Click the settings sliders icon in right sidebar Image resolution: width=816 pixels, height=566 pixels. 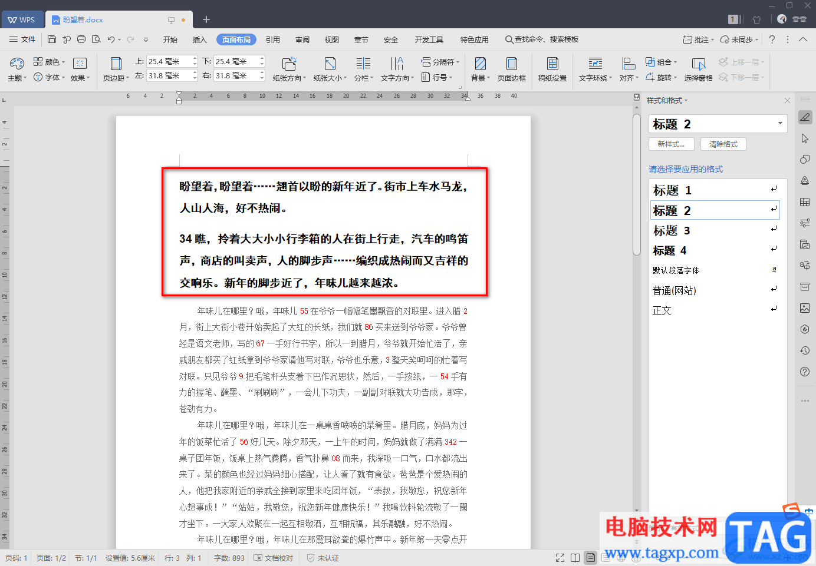pos(805,223)
